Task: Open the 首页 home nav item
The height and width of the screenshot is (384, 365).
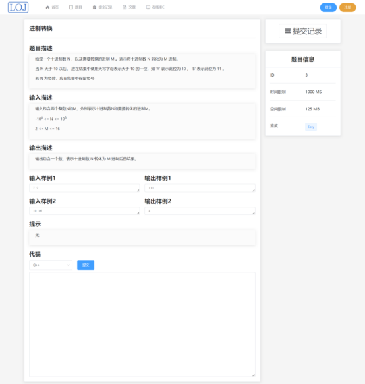Action: coord(52,7)
